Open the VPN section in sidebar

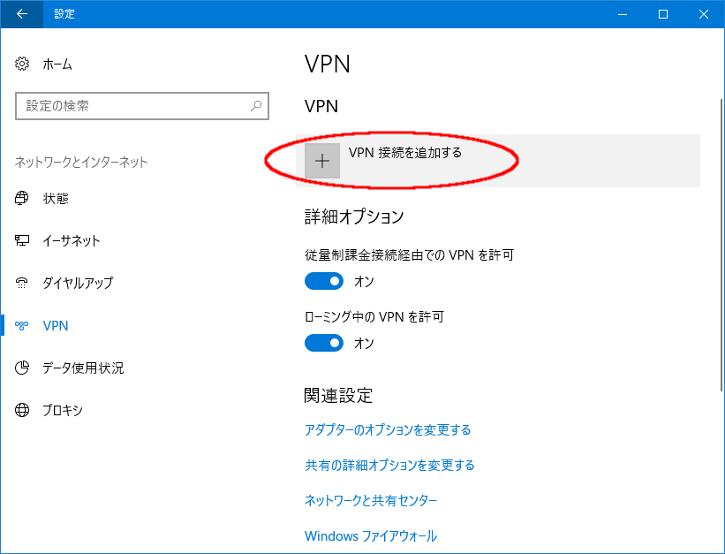[x=56, y=326]
